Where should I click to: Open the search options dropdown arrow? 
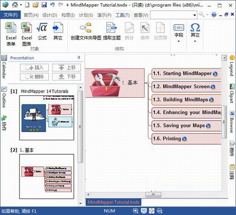click(x=207, y=15)
